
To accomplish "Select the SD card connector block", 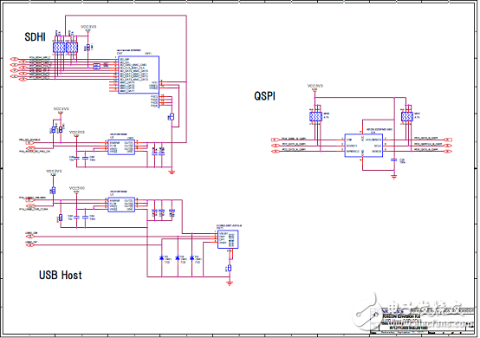I will [139, 75].
